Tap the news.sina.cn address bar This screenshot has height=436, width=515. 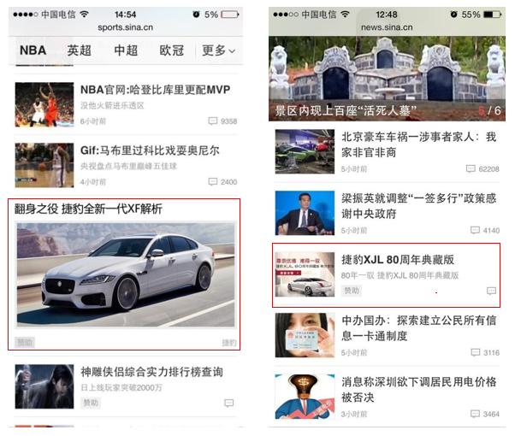click(387, 27)
